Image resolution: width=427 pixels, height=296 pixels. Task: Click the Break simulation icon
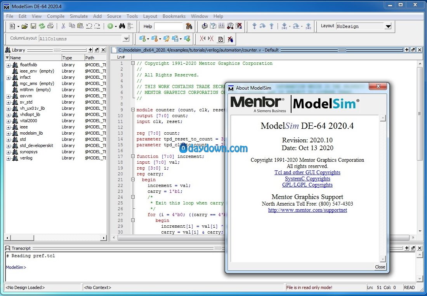pos(239,26)
